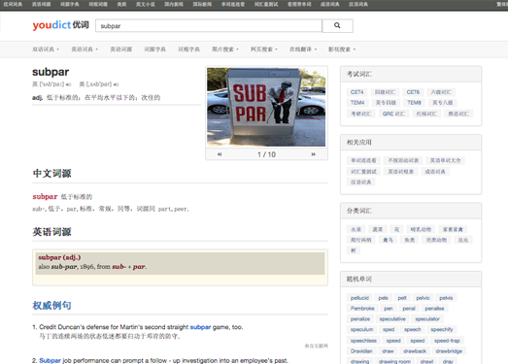Open 国际新闻 in the top bar
The width and height of the screenshot is (508, 364).
202,4
